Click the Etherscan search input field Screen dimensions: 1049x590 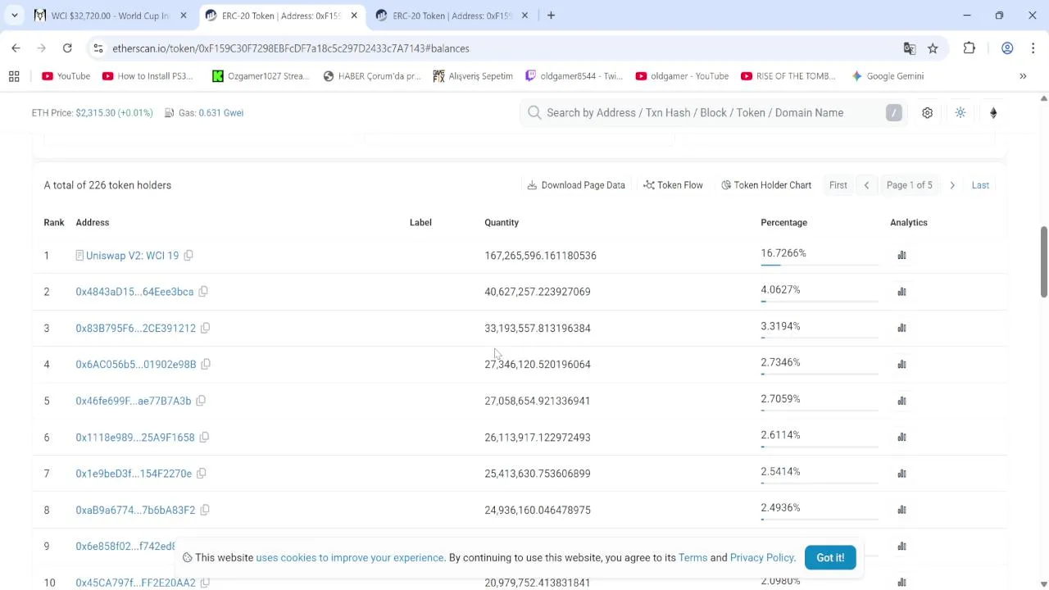(711, 113)
